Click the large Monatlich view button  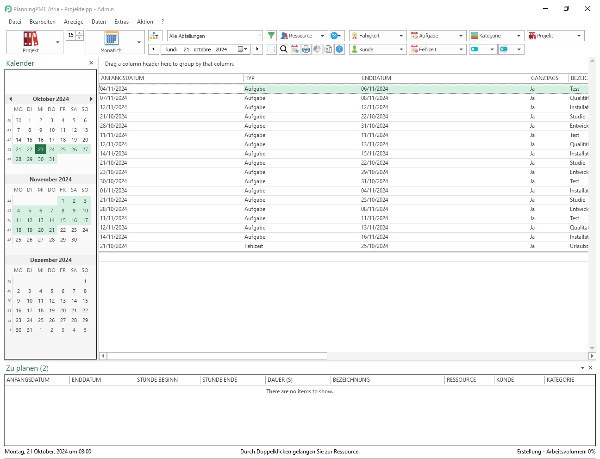[111, 42]
